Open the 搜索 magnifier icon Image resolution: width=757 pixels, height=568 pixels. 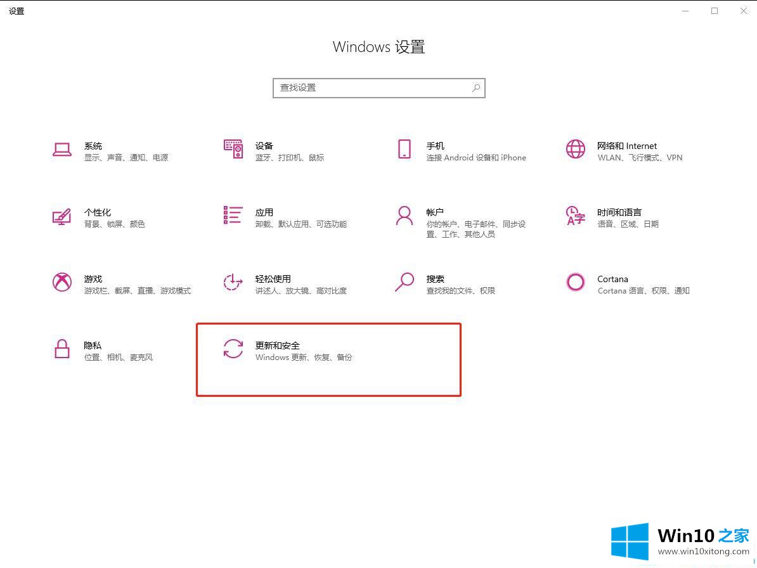click(x=404, y=282)
